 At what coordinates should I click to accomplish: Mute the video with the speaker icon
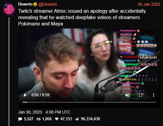[x=127, y=95]
